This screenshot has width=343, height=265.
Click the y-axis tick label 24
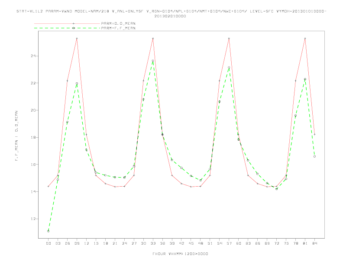(x=33, y=56)
